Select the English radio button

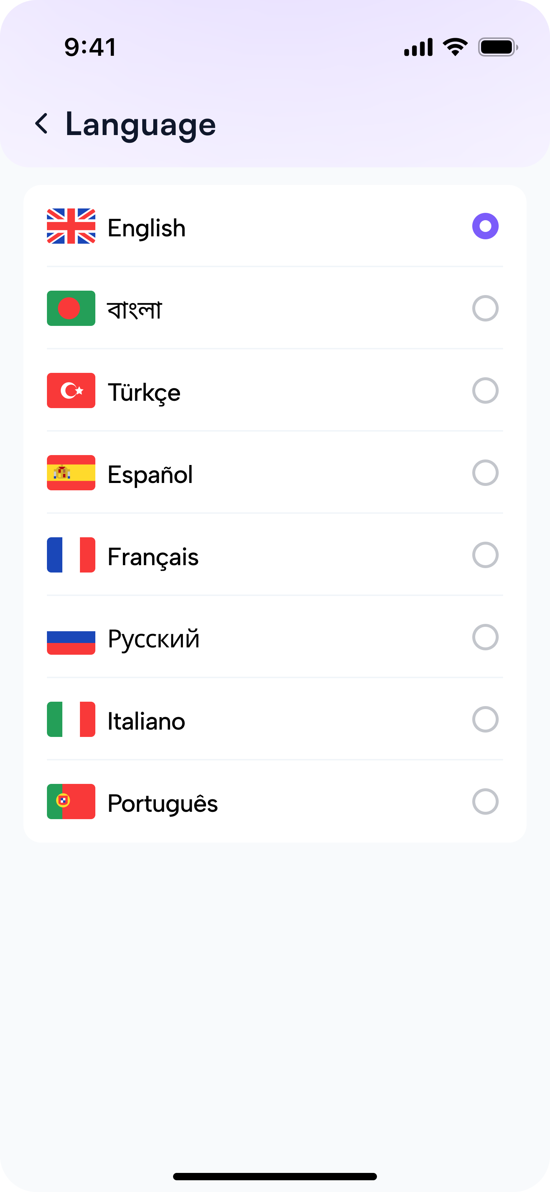pos(485,226)
